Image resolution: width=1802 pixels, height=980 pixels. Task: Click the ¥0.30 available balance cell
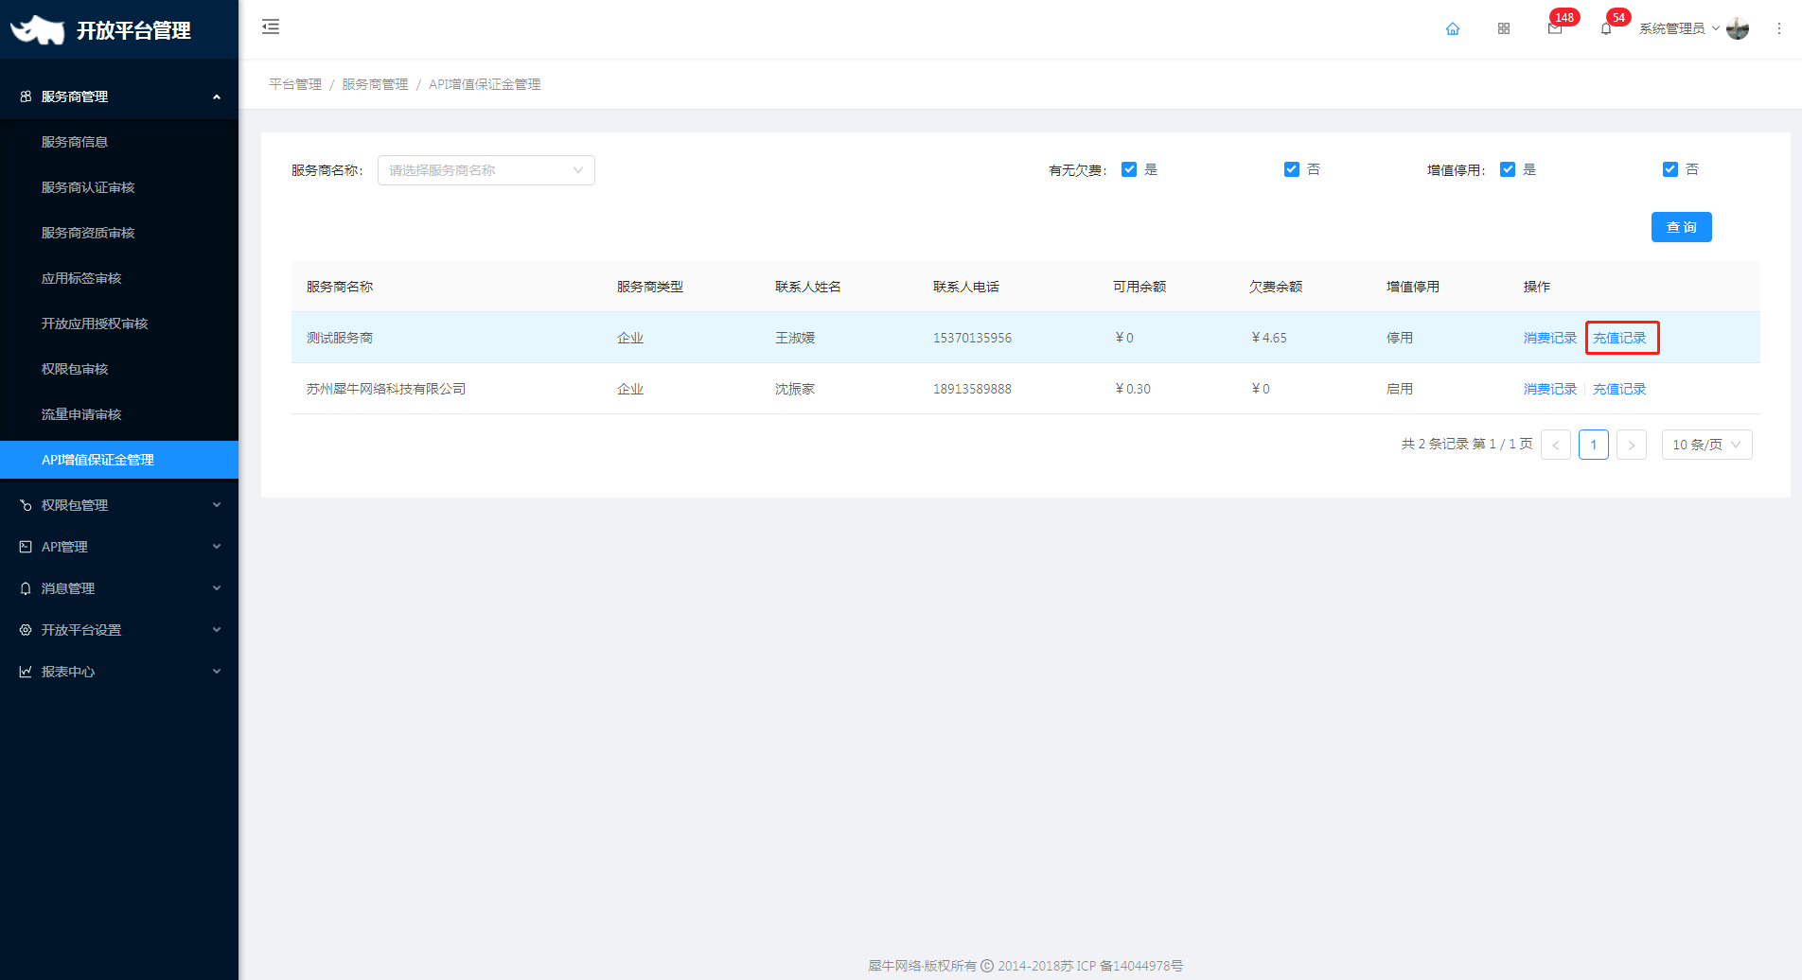[1133, 389]
